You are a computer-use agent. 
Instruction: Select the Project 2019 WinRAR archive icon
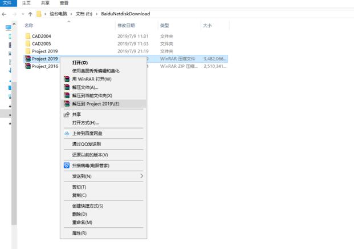click(28, 59)
